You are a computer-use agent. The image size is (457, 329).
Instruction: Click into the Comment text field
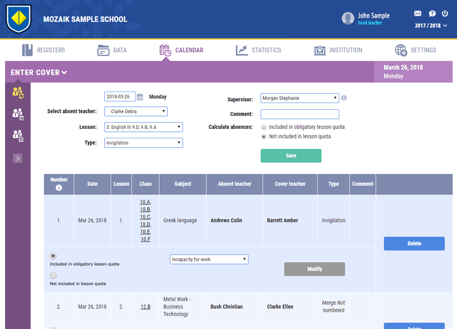pos(299,114)
